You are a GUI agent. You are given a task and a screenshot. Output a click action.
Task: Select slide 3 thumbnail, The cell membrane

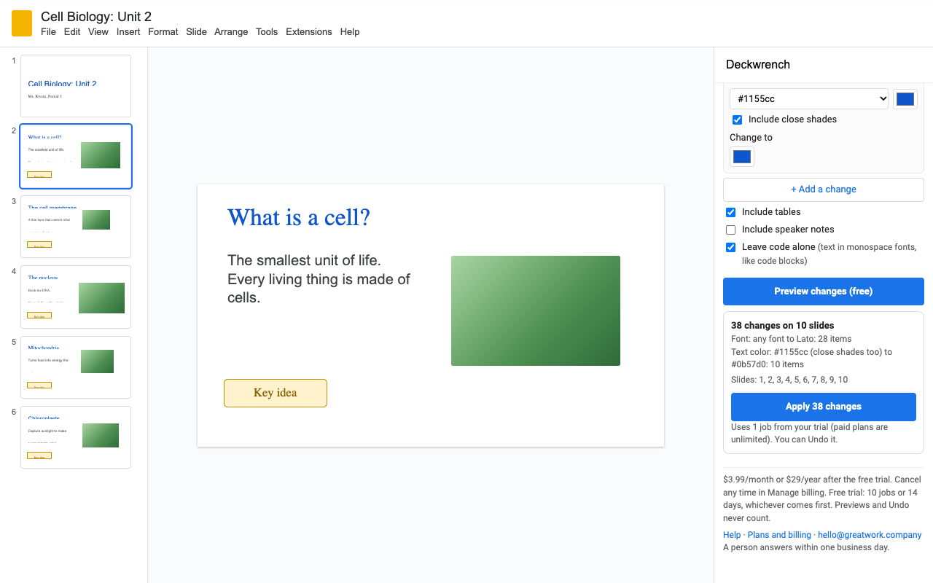[76, 227]
